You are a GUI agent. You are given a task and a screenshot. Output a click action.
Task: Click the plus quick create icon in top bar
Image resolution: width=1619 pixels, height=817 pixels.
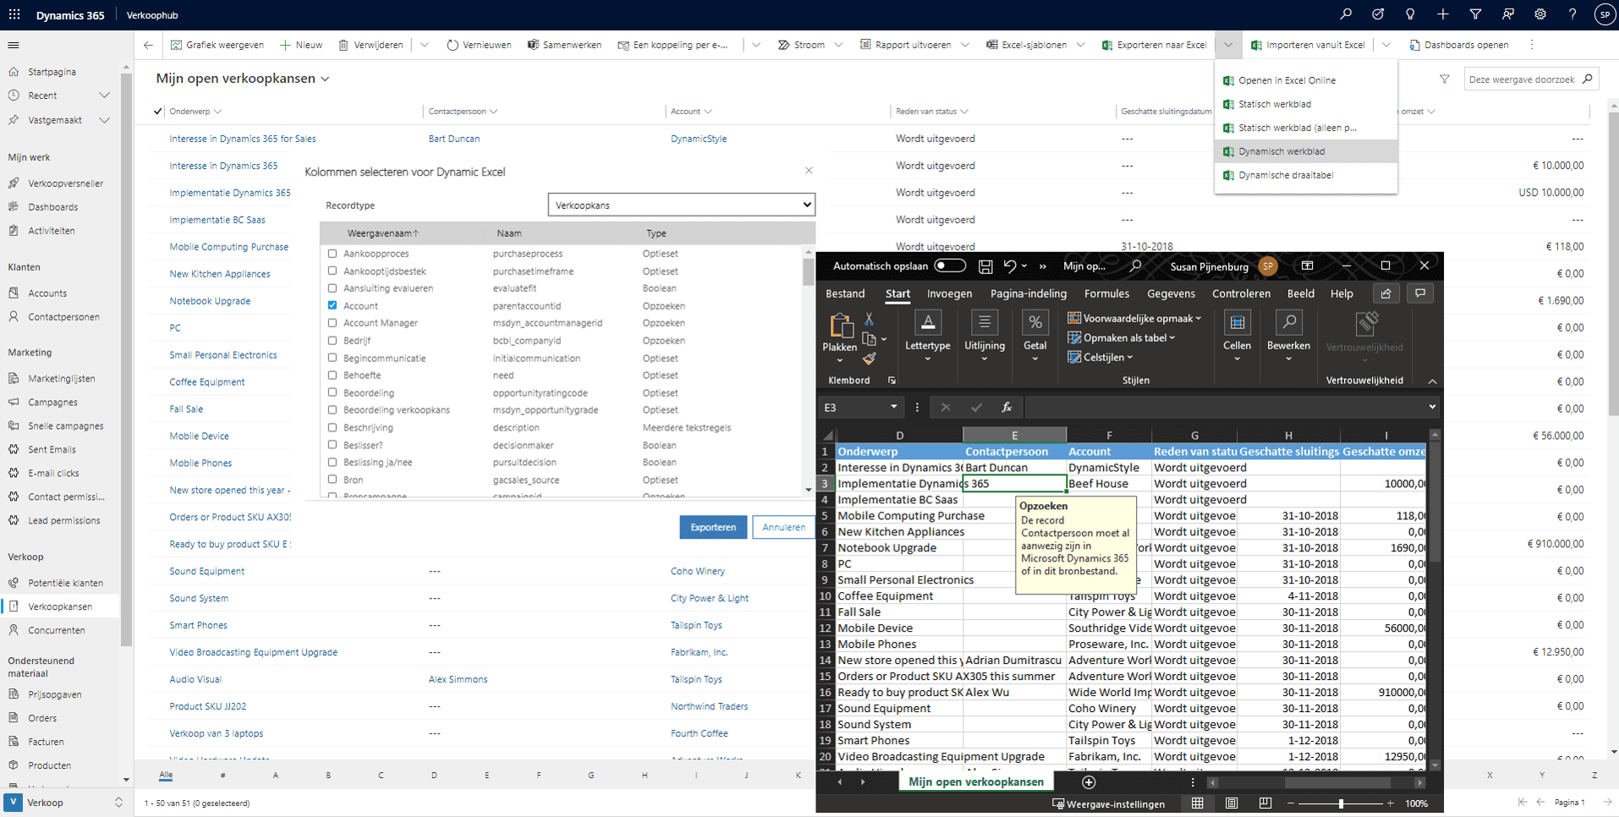coord(1443,14)
